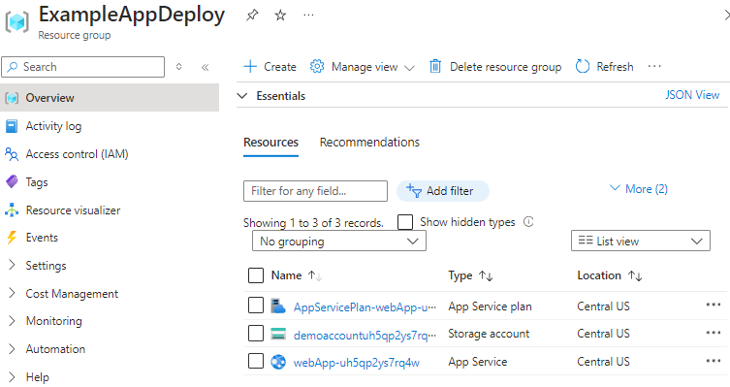
Task: Open the ellipsis menu beside the title star
Action: tap(308, 16)
